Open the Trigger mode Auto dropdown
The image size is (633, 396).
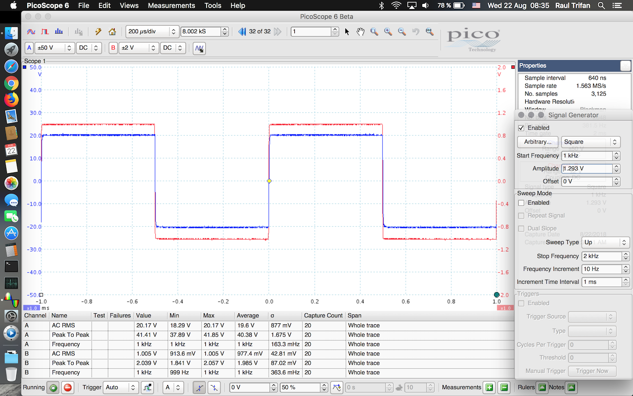[120, 388]
